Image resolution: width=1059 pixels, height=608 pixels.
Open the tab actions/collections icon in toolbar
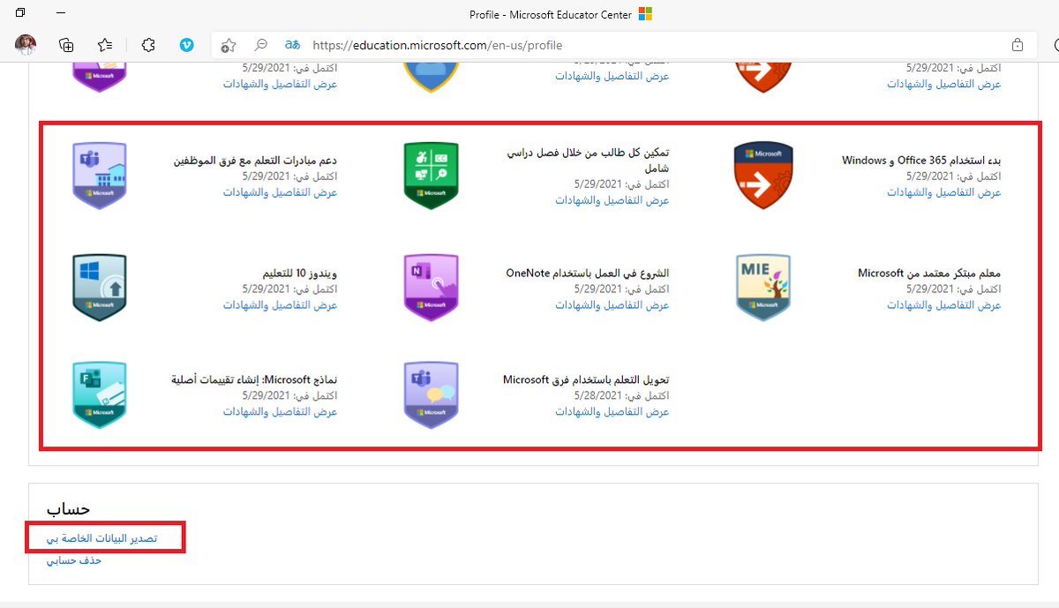(66, 45)
